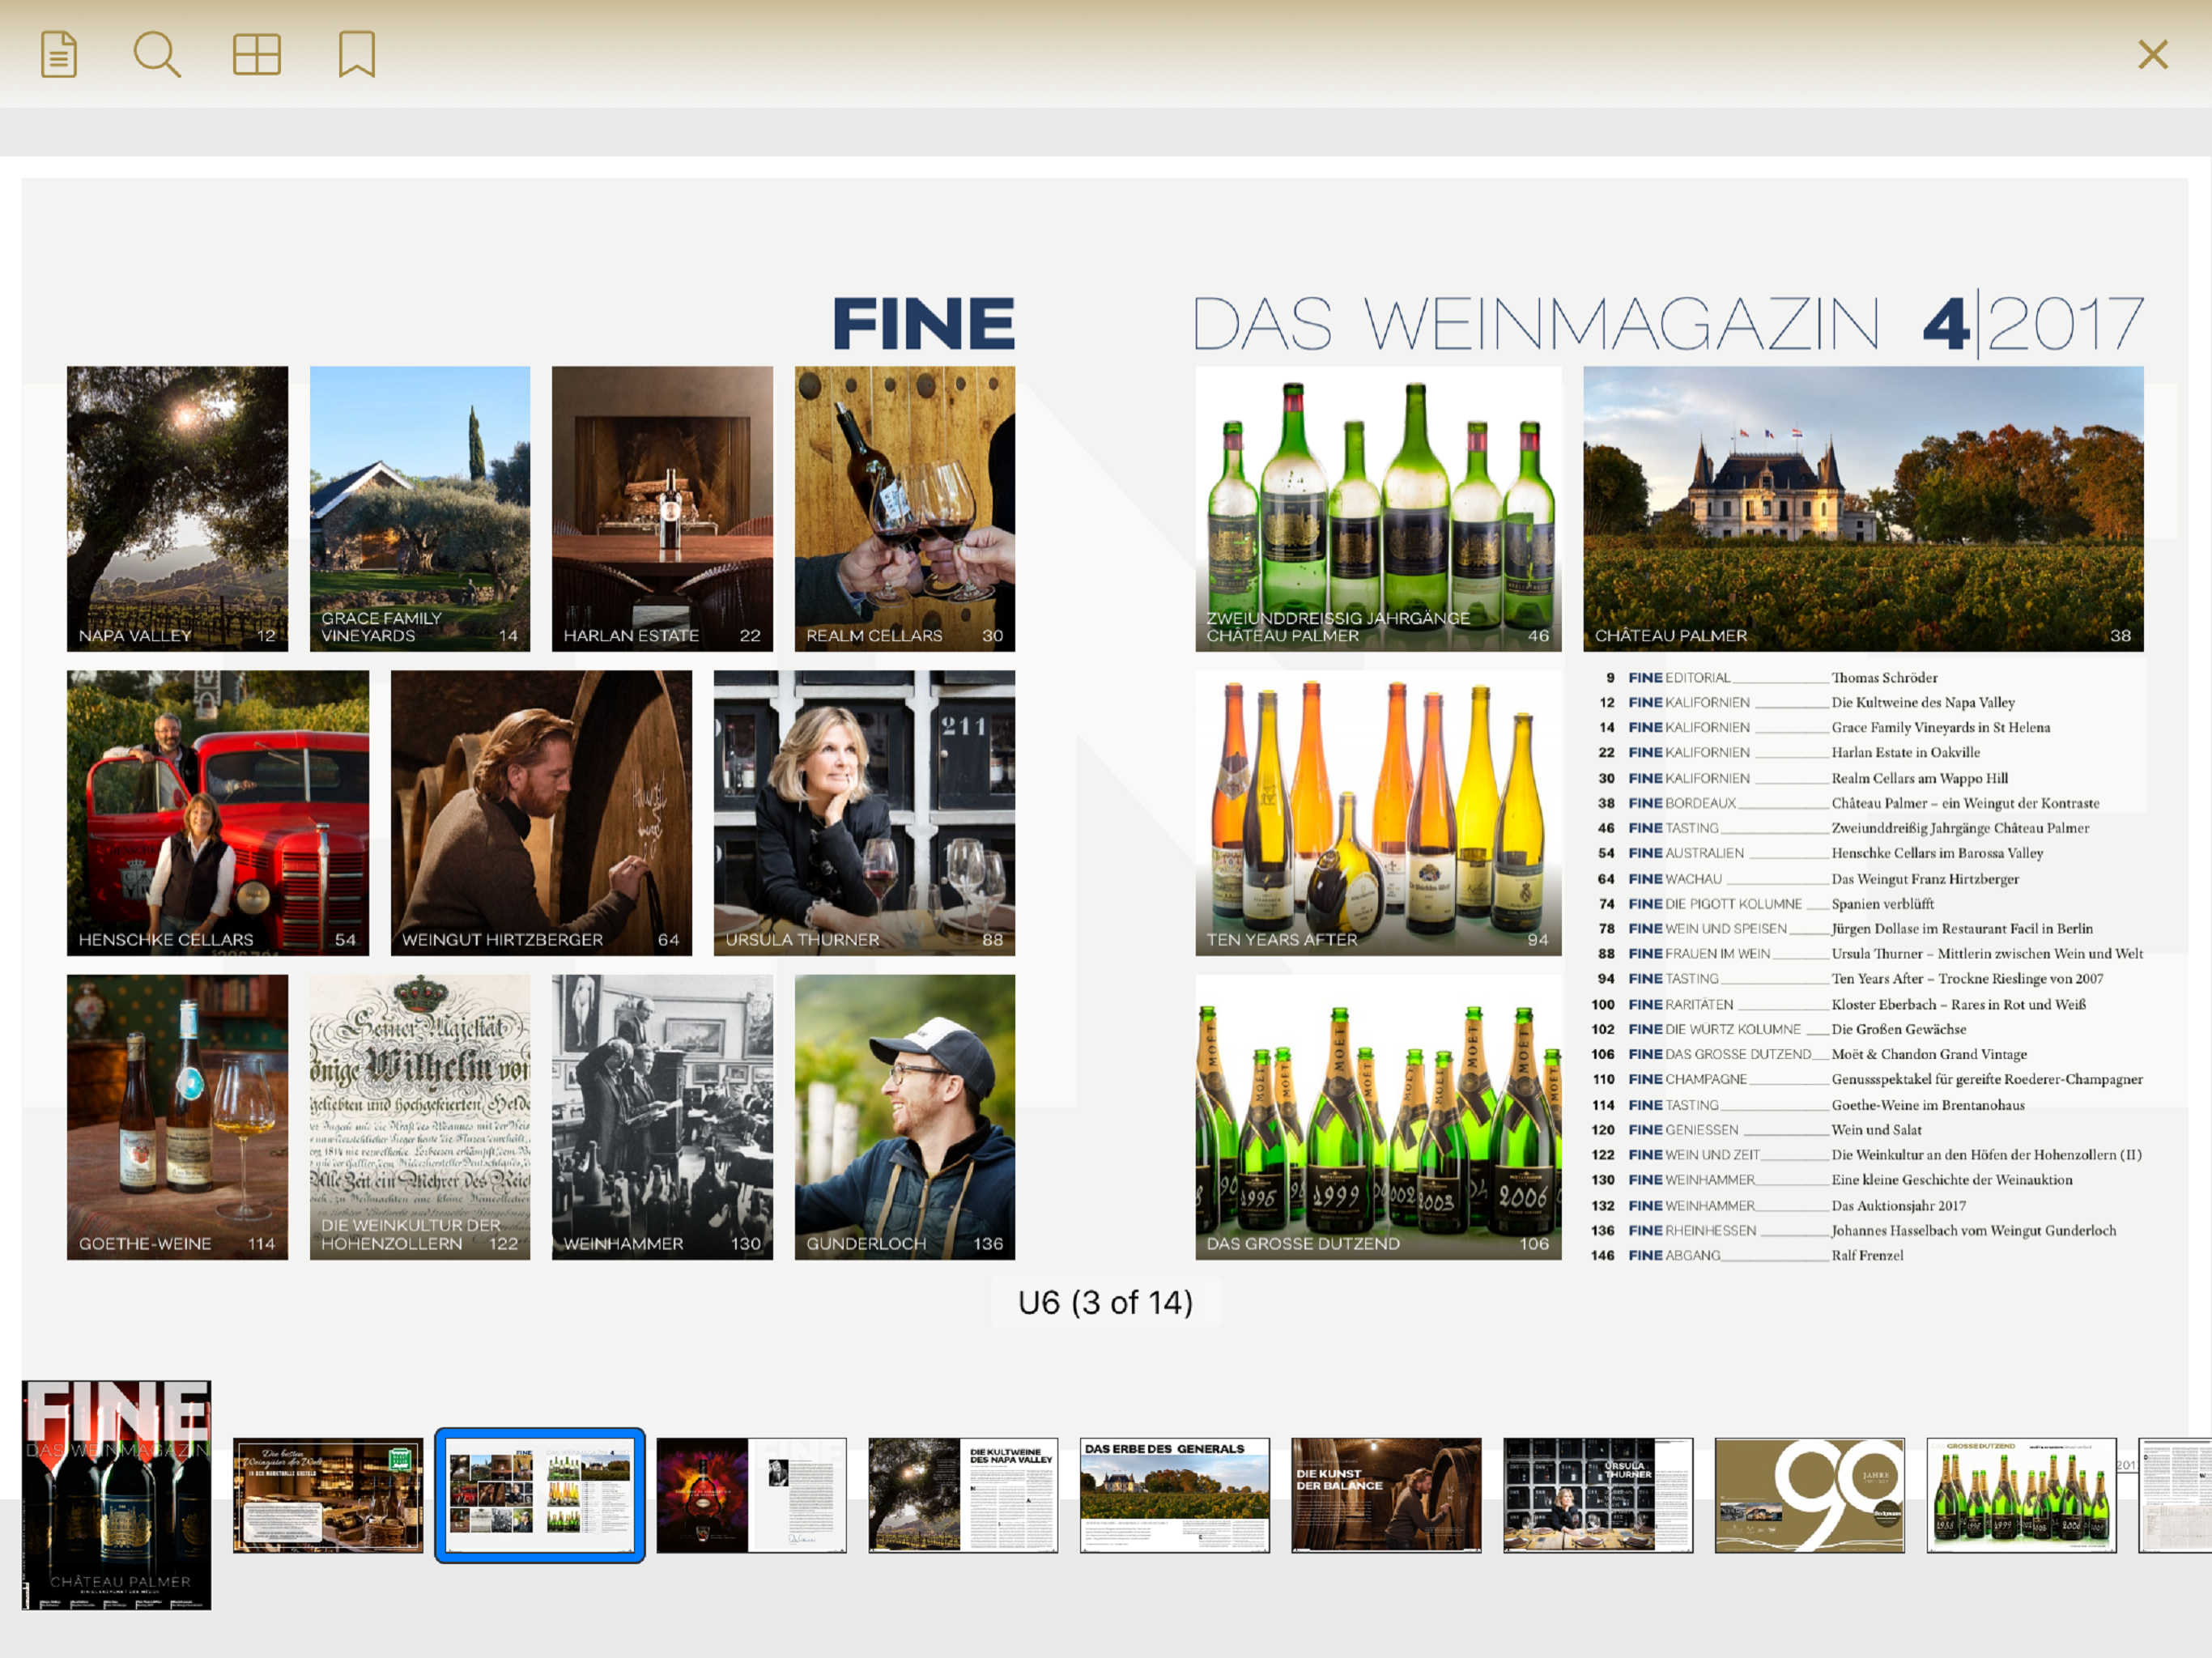Click 'Harlan Estate in Oakville' entry

(x=1906, y=753)
